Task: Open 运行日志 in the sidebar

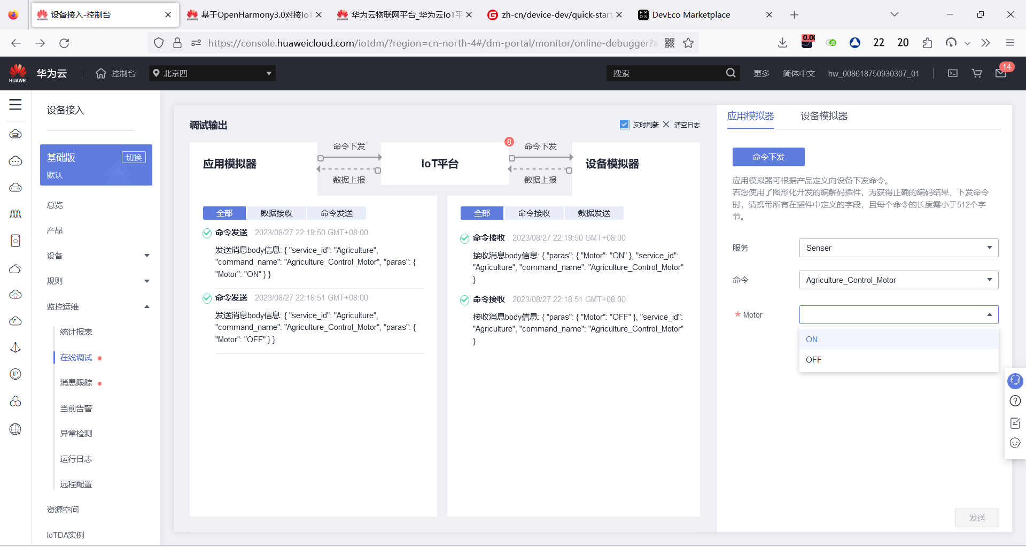Action: click(x=76, y=459)
